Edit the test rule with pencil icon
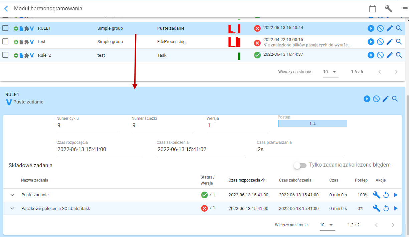Viewport: 409px width, 237px height. [x=389, y=42]
